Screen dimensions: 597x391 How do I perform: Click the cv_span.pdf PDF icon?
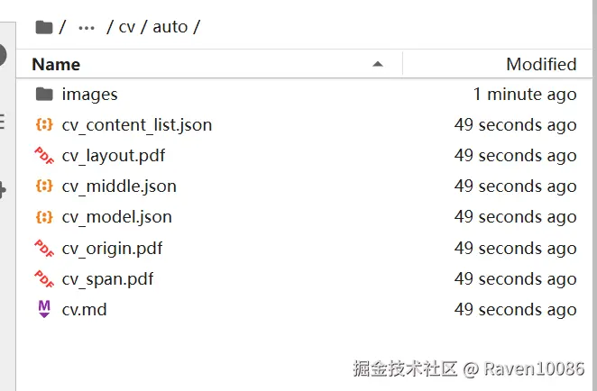click(44, 278)
